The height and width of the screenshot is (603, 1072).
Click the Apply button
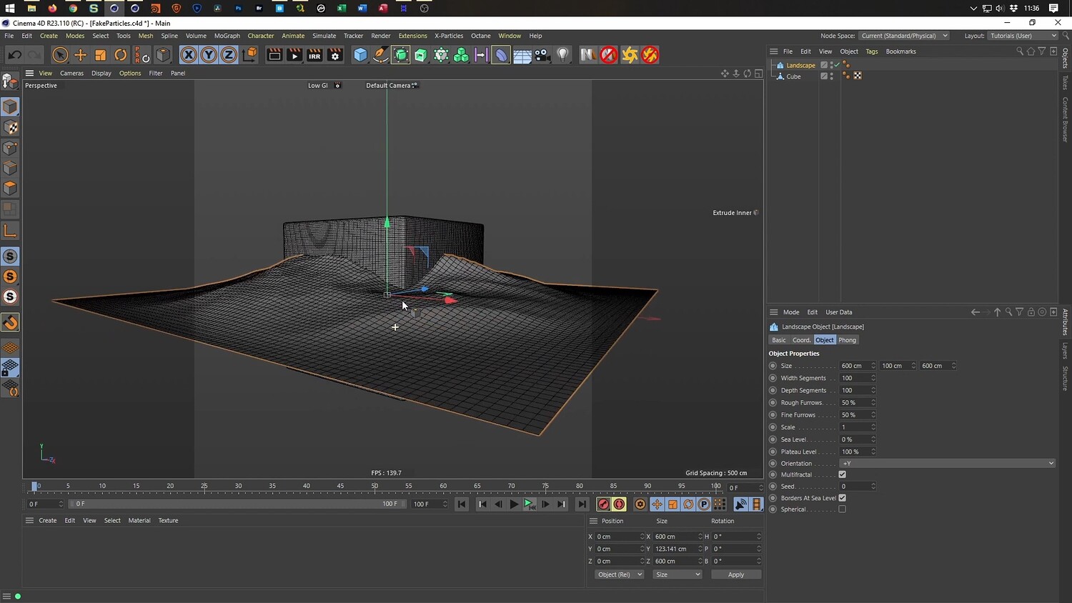point(735,574)
